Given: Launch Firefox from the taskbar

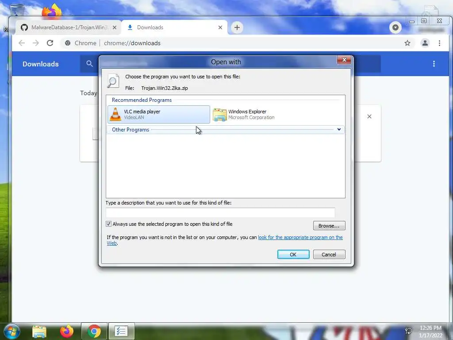Looking at the screenshot, I should 67,331.
